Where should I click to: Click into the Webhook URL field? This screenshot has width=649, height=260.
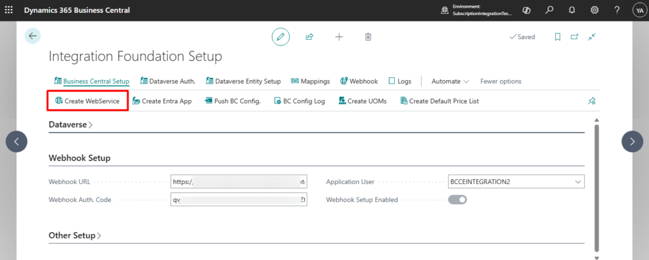pos(238,182)
